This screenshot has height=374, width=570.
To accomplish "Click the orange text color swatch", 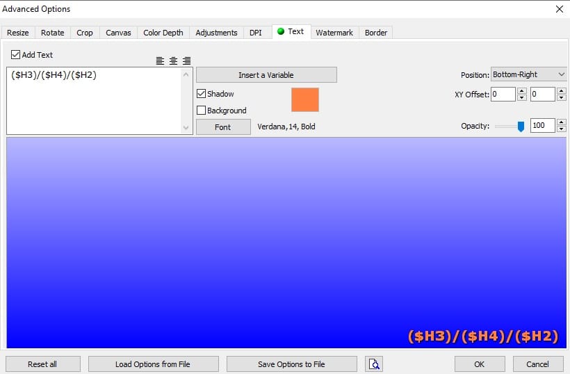I will [x=304, y=99].
